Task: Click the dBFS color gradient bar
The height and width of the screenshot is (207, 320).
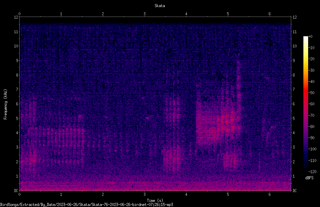Action: [305, 104]
